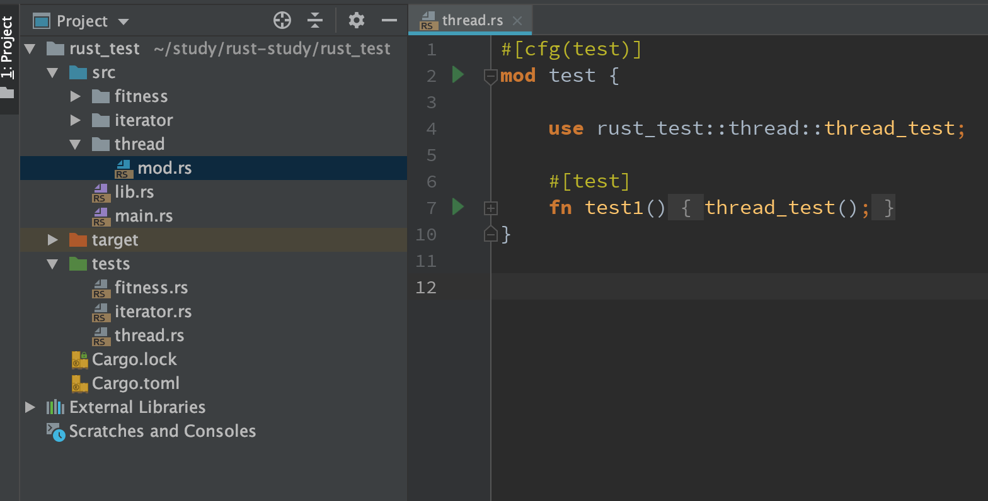The image size is (988, 501).
Task: Click the main.rs file icon
Action: tap(101, 217)
